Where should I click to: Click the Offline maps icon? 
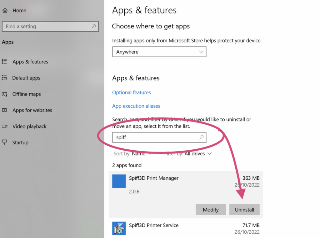pos(4,94)
